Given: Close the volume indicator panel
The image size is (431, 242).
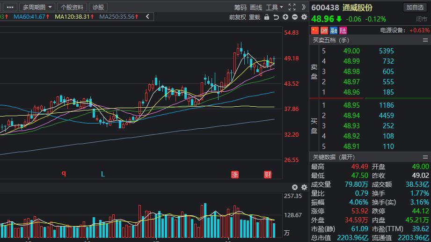Looking at the screenshot, I should point(294,187).
